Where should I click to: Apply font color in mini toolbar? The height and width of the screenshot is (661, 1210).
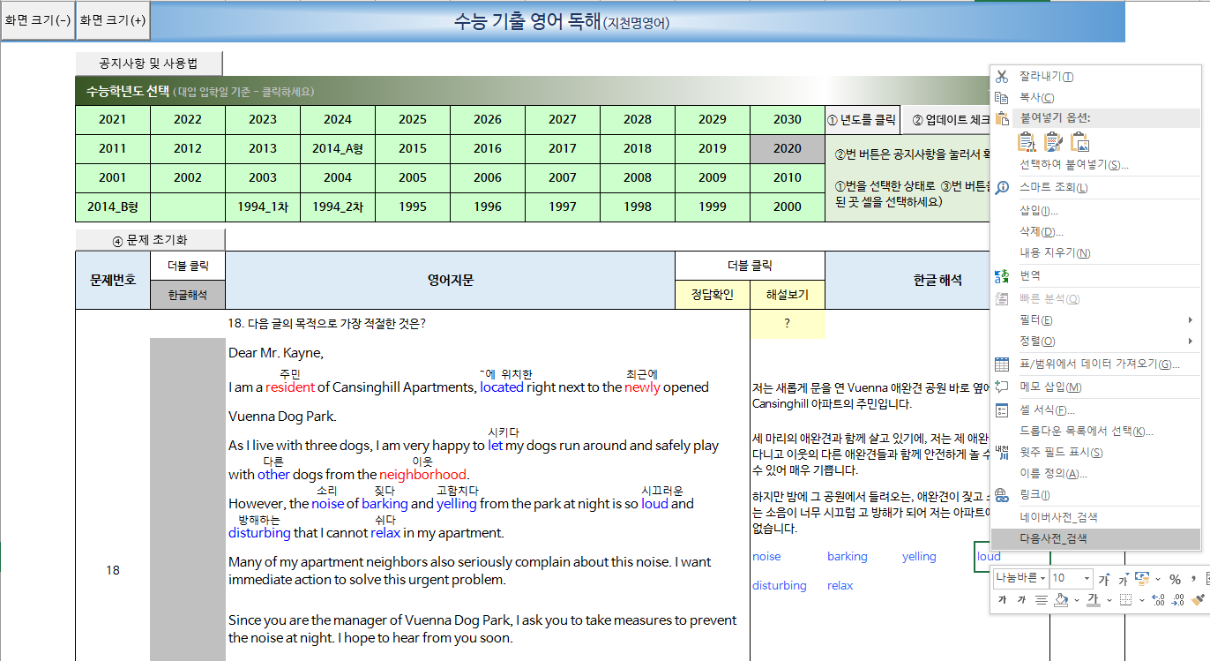click(1094, 600)
